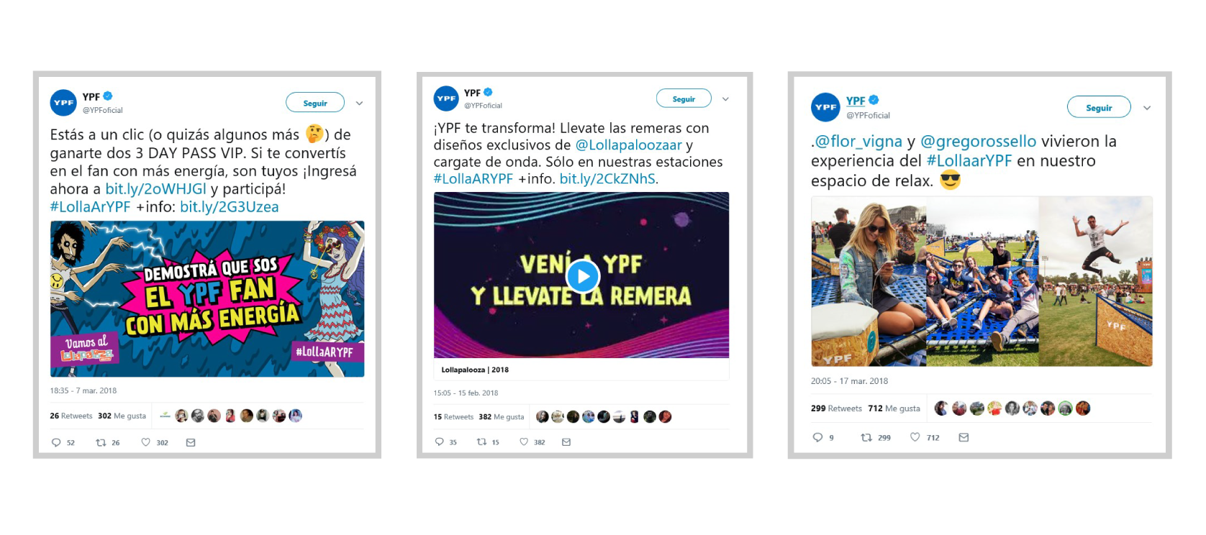Screen dimensions: 1206x535
Task: Expand the first tweet's options chevron
Action: tap(359, 104)
